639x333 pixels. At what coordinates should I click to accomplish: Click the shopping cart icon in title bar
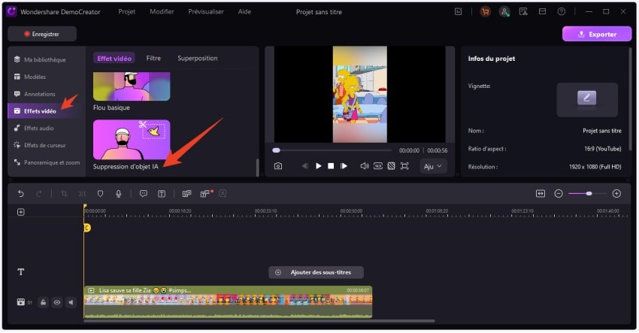[485, 12]
